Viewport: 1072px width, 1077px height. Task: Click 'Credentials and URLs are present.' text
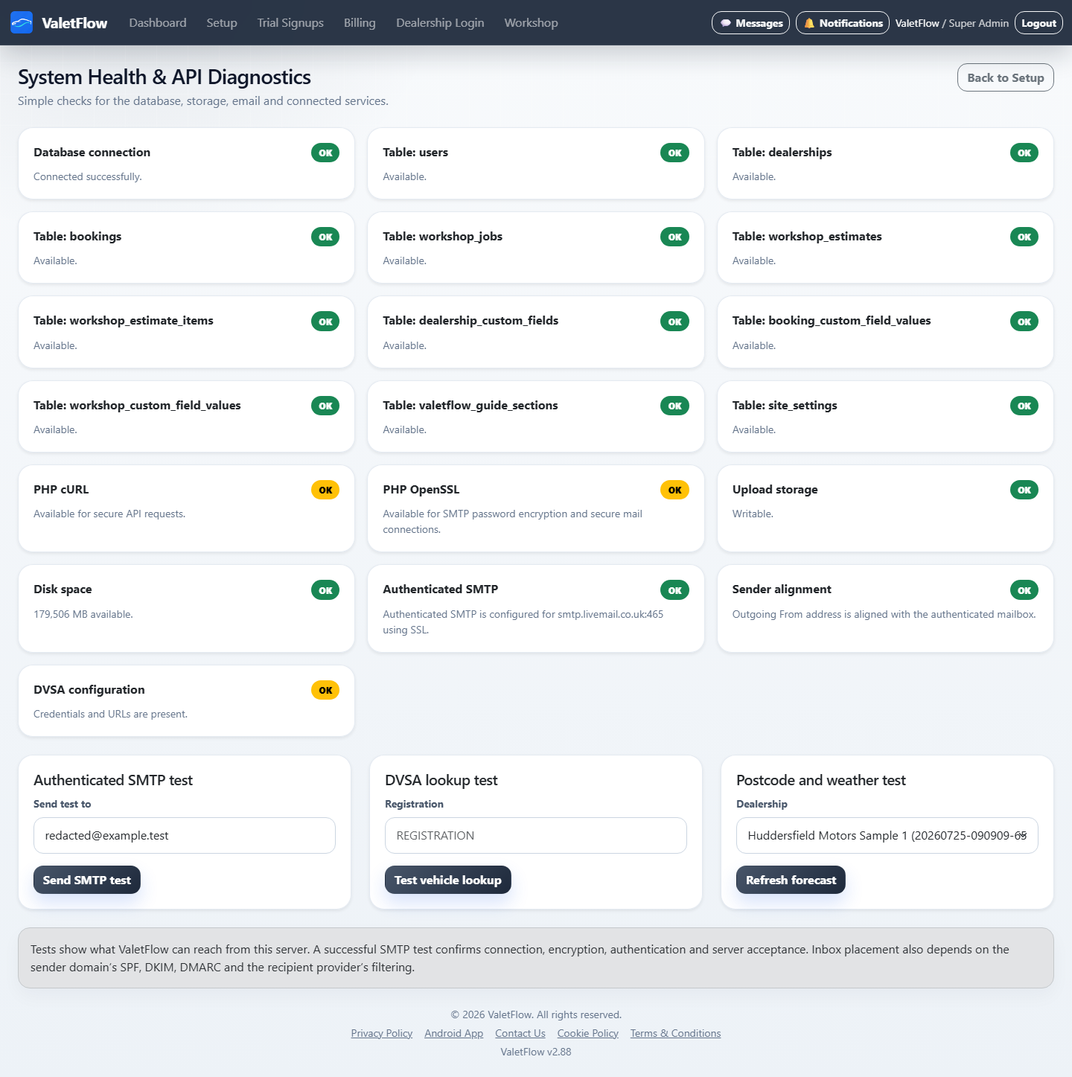tap(111, 714)
